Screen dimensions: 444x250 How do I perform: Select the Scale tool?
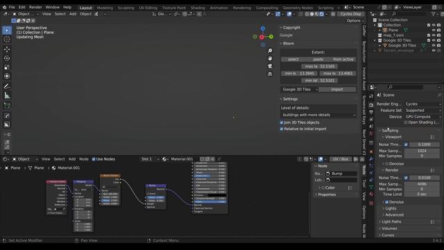[x=7, y=67]
